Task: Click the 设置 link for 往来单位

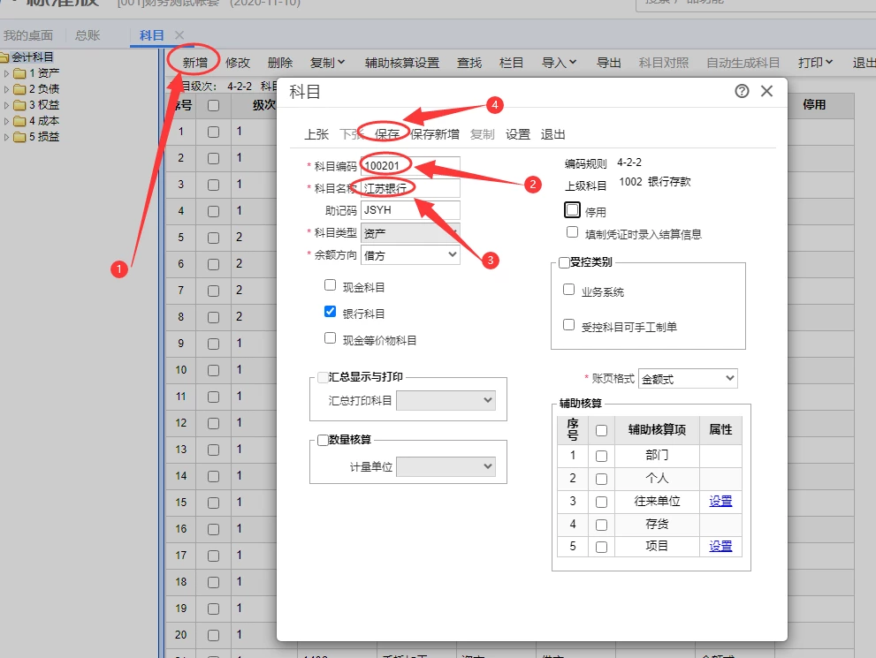Action: (x=720, y=501)
